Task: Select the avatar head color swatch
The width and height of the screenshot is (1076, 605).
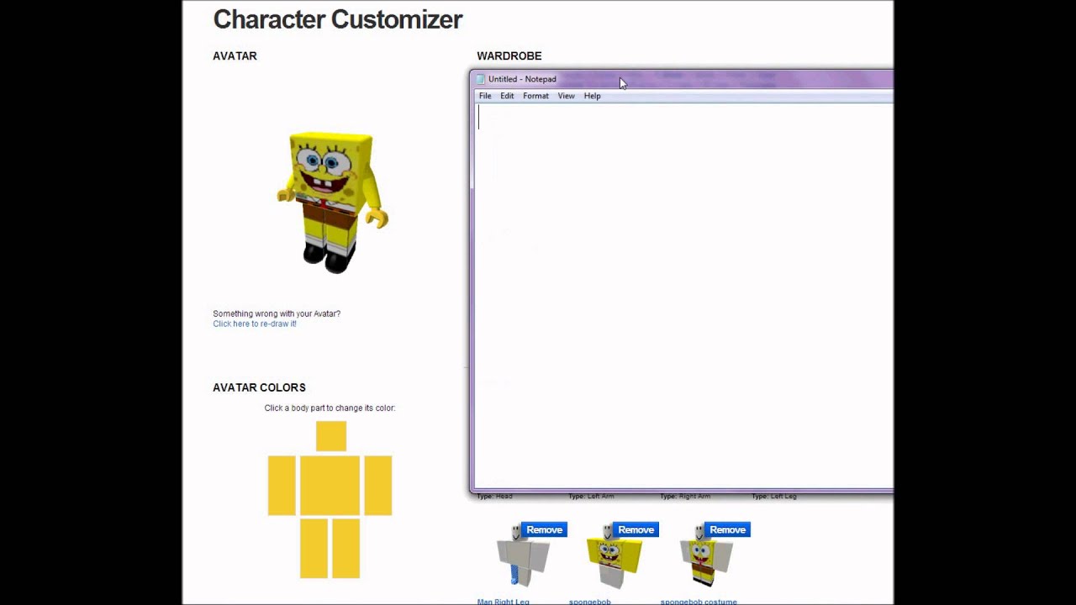Action: point(331,436)
